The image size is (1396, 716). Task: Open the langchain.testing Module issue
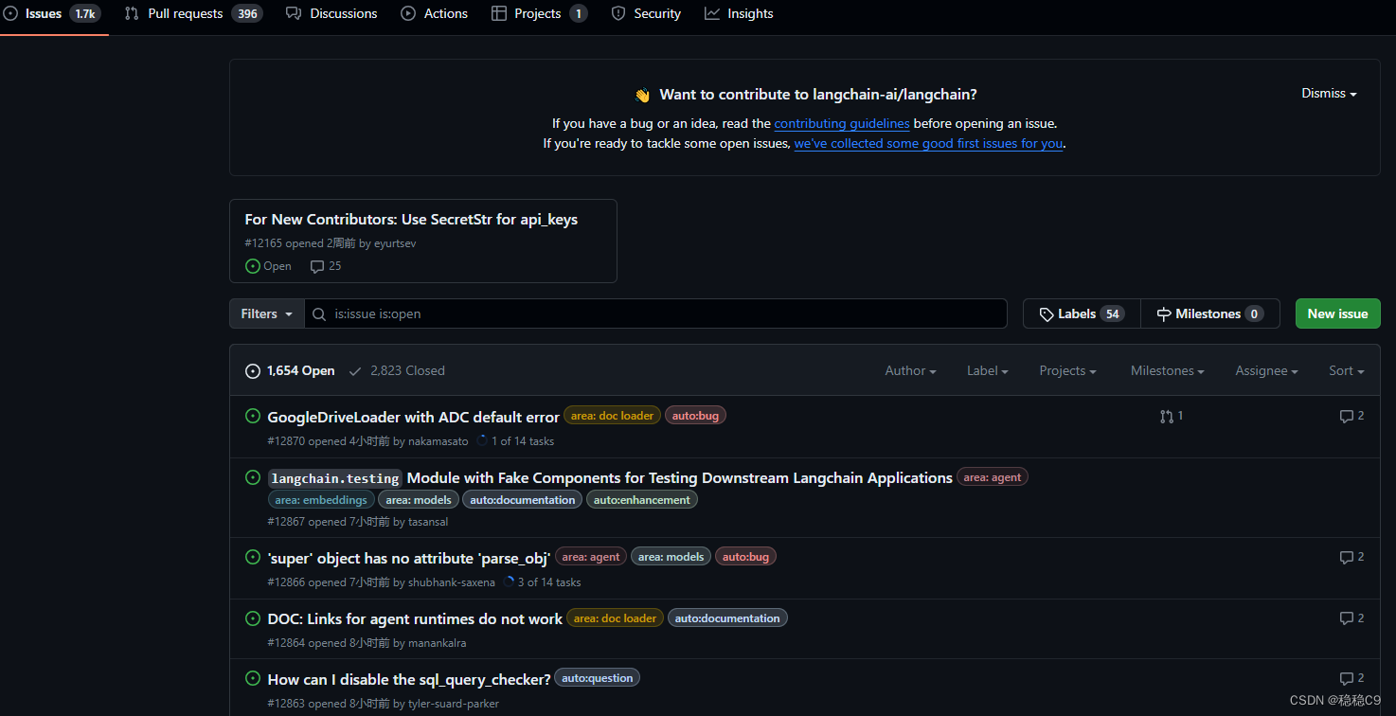coord(610,478)
